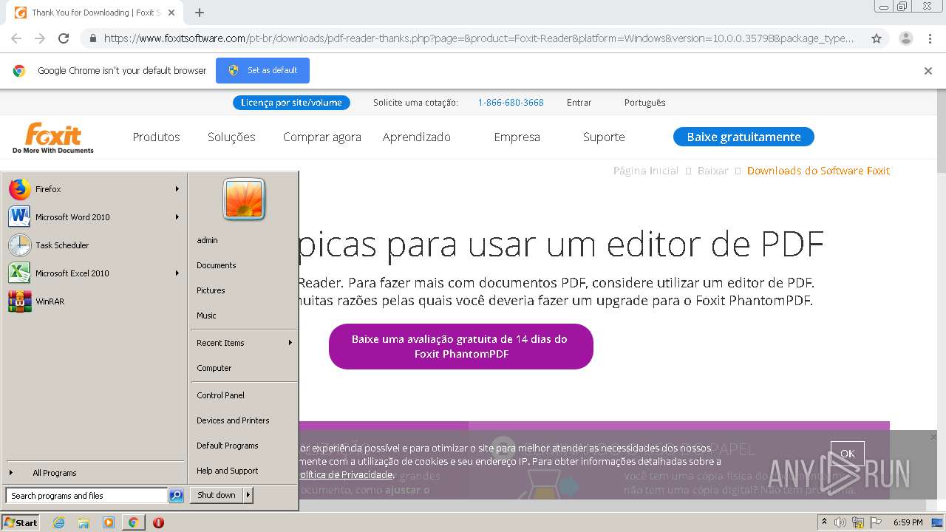Click the search magnifier icon in the Start menu

(x=176, y=496)
